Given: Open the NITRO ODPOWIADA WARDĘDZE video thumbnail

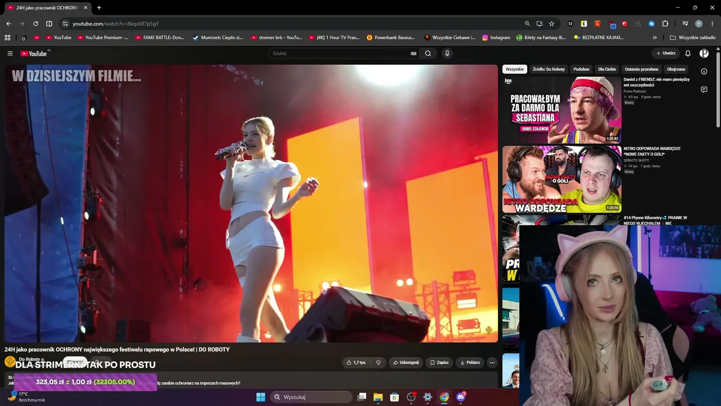Looking at the screenshot, I should [562, 179].
